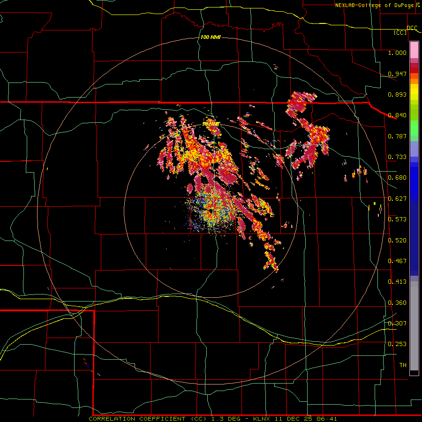422x422 pixels.
Task: Click the CORRELATION COEFFICIENT (CC) caption text
Action: (x=148, y=419)
